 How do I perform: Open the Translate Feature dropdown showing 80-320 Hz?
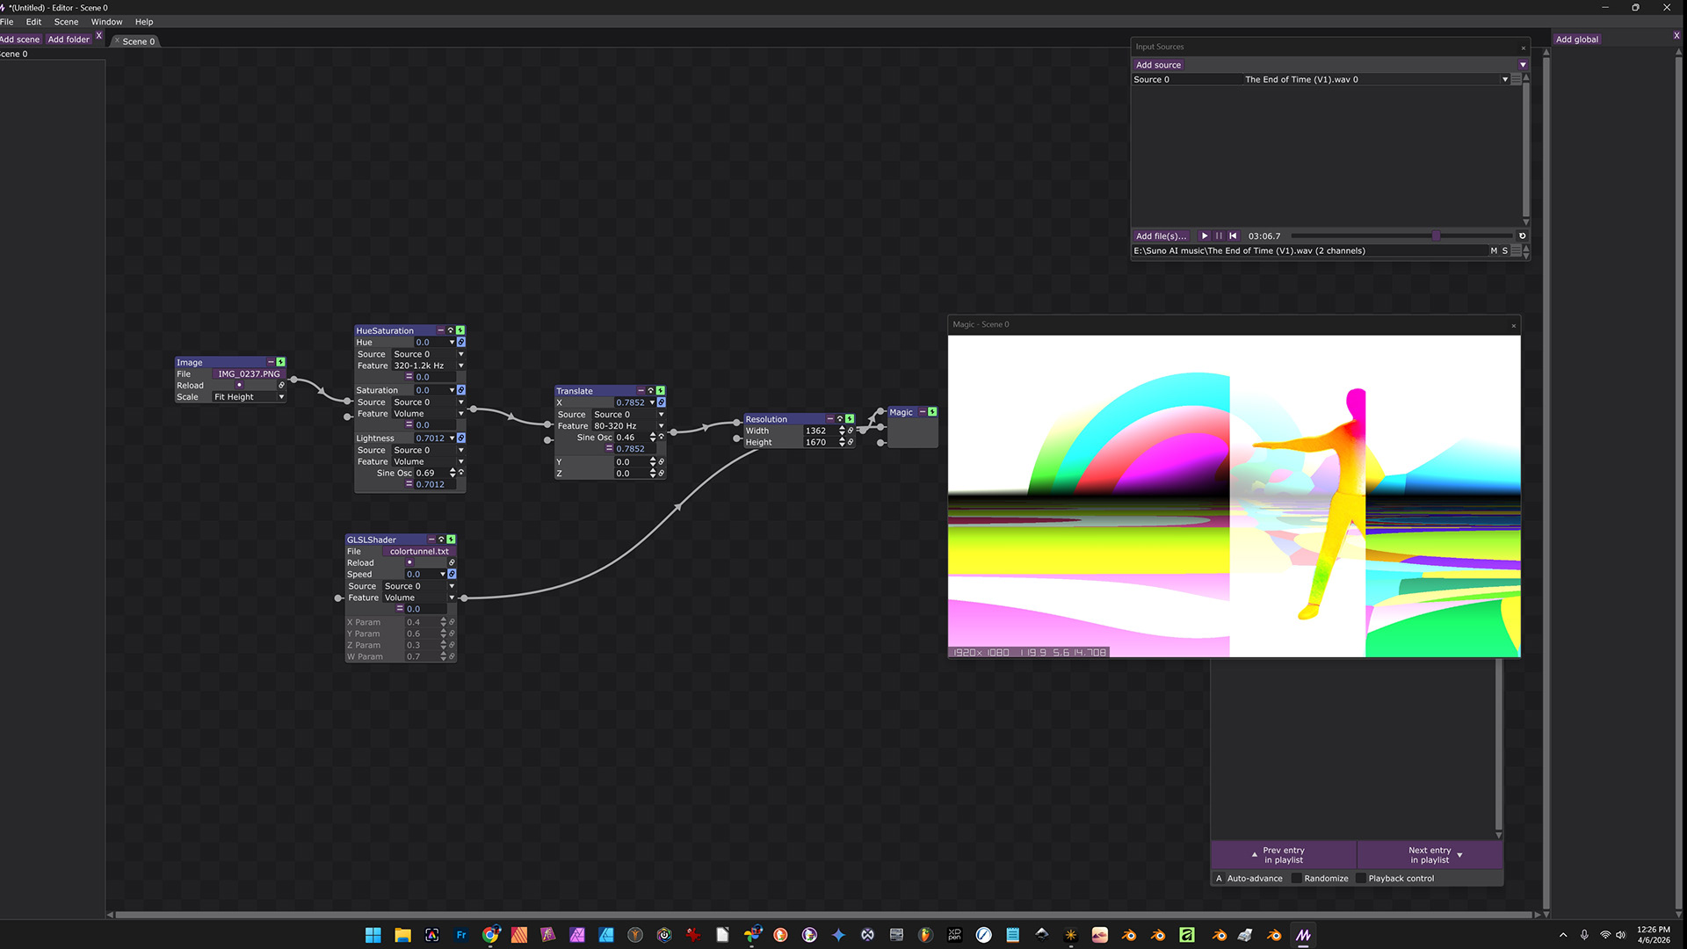point(628,426)
